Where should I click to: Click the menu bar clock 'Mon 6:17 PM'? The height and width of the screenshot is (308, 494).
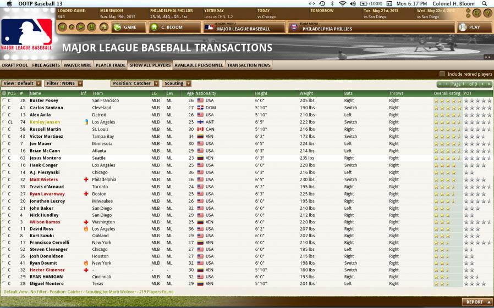(x=412, y=4)
